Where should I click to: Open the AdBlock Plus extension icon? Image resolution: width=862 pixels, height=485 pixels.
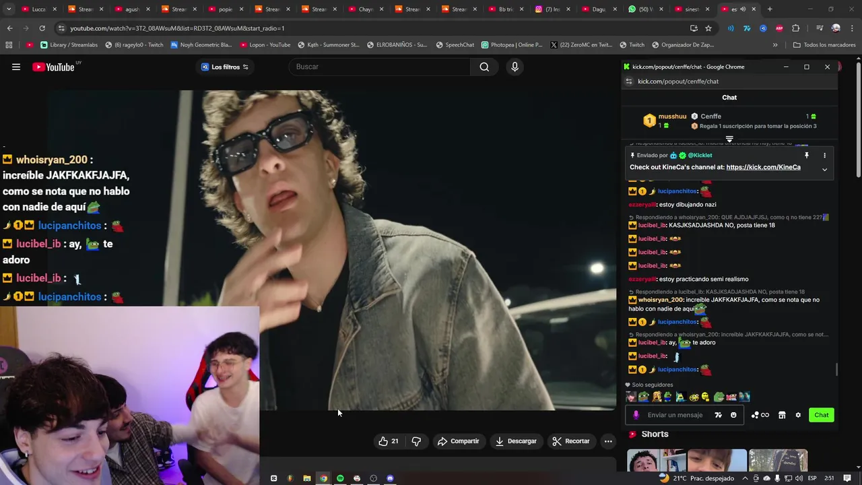779,28
